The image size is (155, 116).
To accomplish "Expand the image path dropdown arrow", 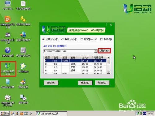I will (x=96, y=51).
